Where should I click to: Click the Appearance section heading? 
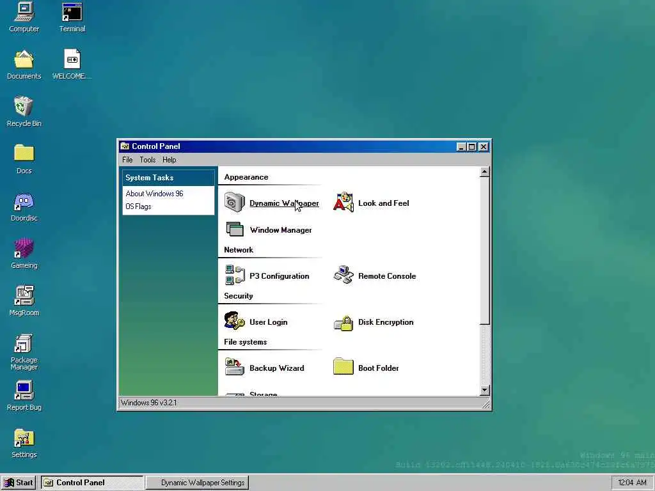coord(246,177)
